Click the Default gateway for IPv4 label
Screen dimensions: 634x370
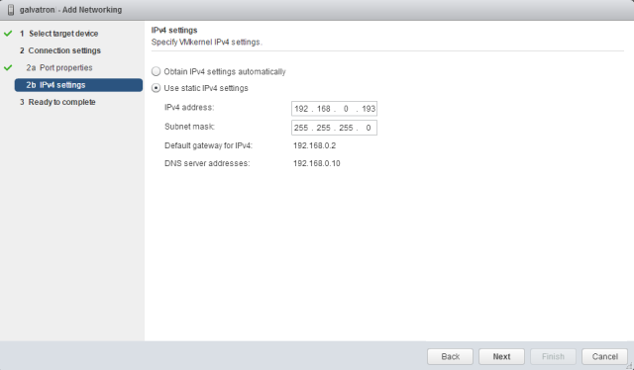tap(208, 145)
